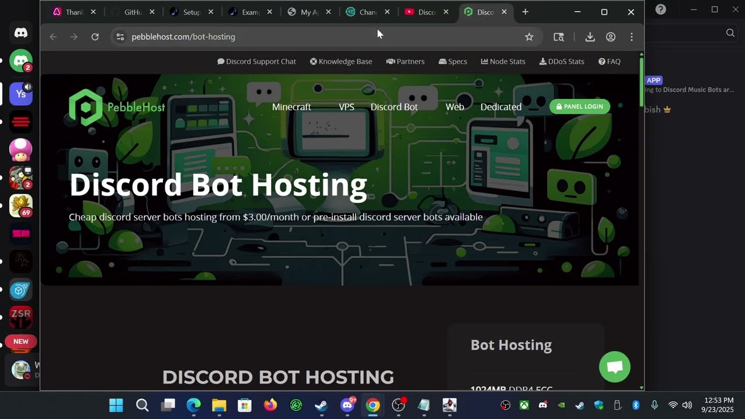Close the active PebbleHost tab
This screenshot has height=419, width=745.
504,12
